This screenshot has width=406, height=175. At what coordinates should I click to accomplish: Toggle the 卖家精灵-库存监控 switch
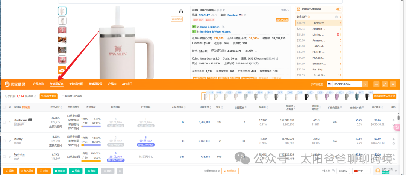click(x=339, y=9)
